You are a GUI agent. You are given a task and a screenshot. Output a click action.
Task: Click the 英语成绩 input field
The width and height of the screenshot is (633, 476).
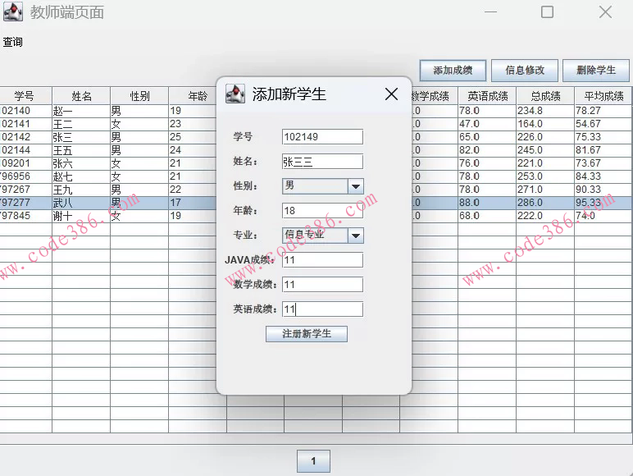[x=322, y=309]
